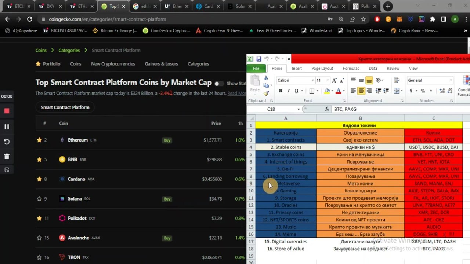Apply the red font color button

(x=339, y=91)
